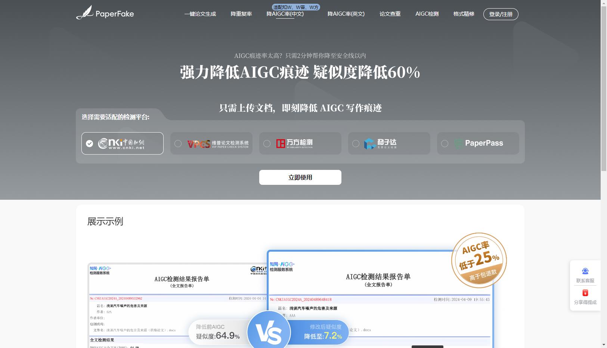Click the 格子达 blue cube logo

coord(369,143)
